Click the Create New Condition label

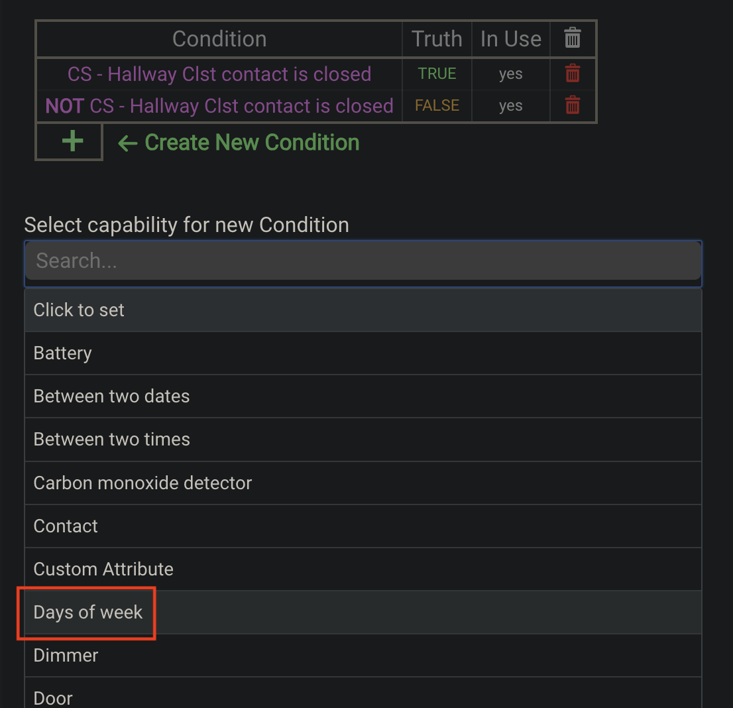click(x=252, y=142)
